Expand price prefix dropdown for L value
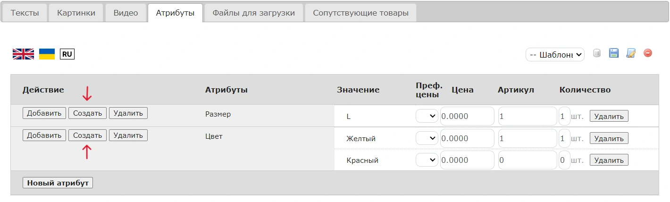 tap(427, 116)
